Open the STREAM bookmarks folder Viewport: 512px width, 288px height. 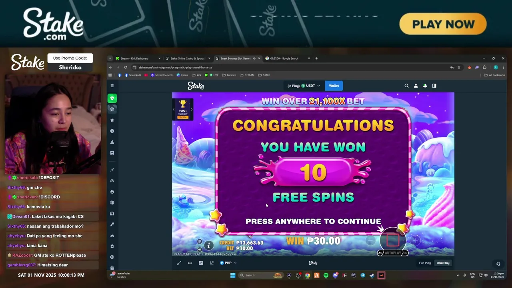click(247, 75)
